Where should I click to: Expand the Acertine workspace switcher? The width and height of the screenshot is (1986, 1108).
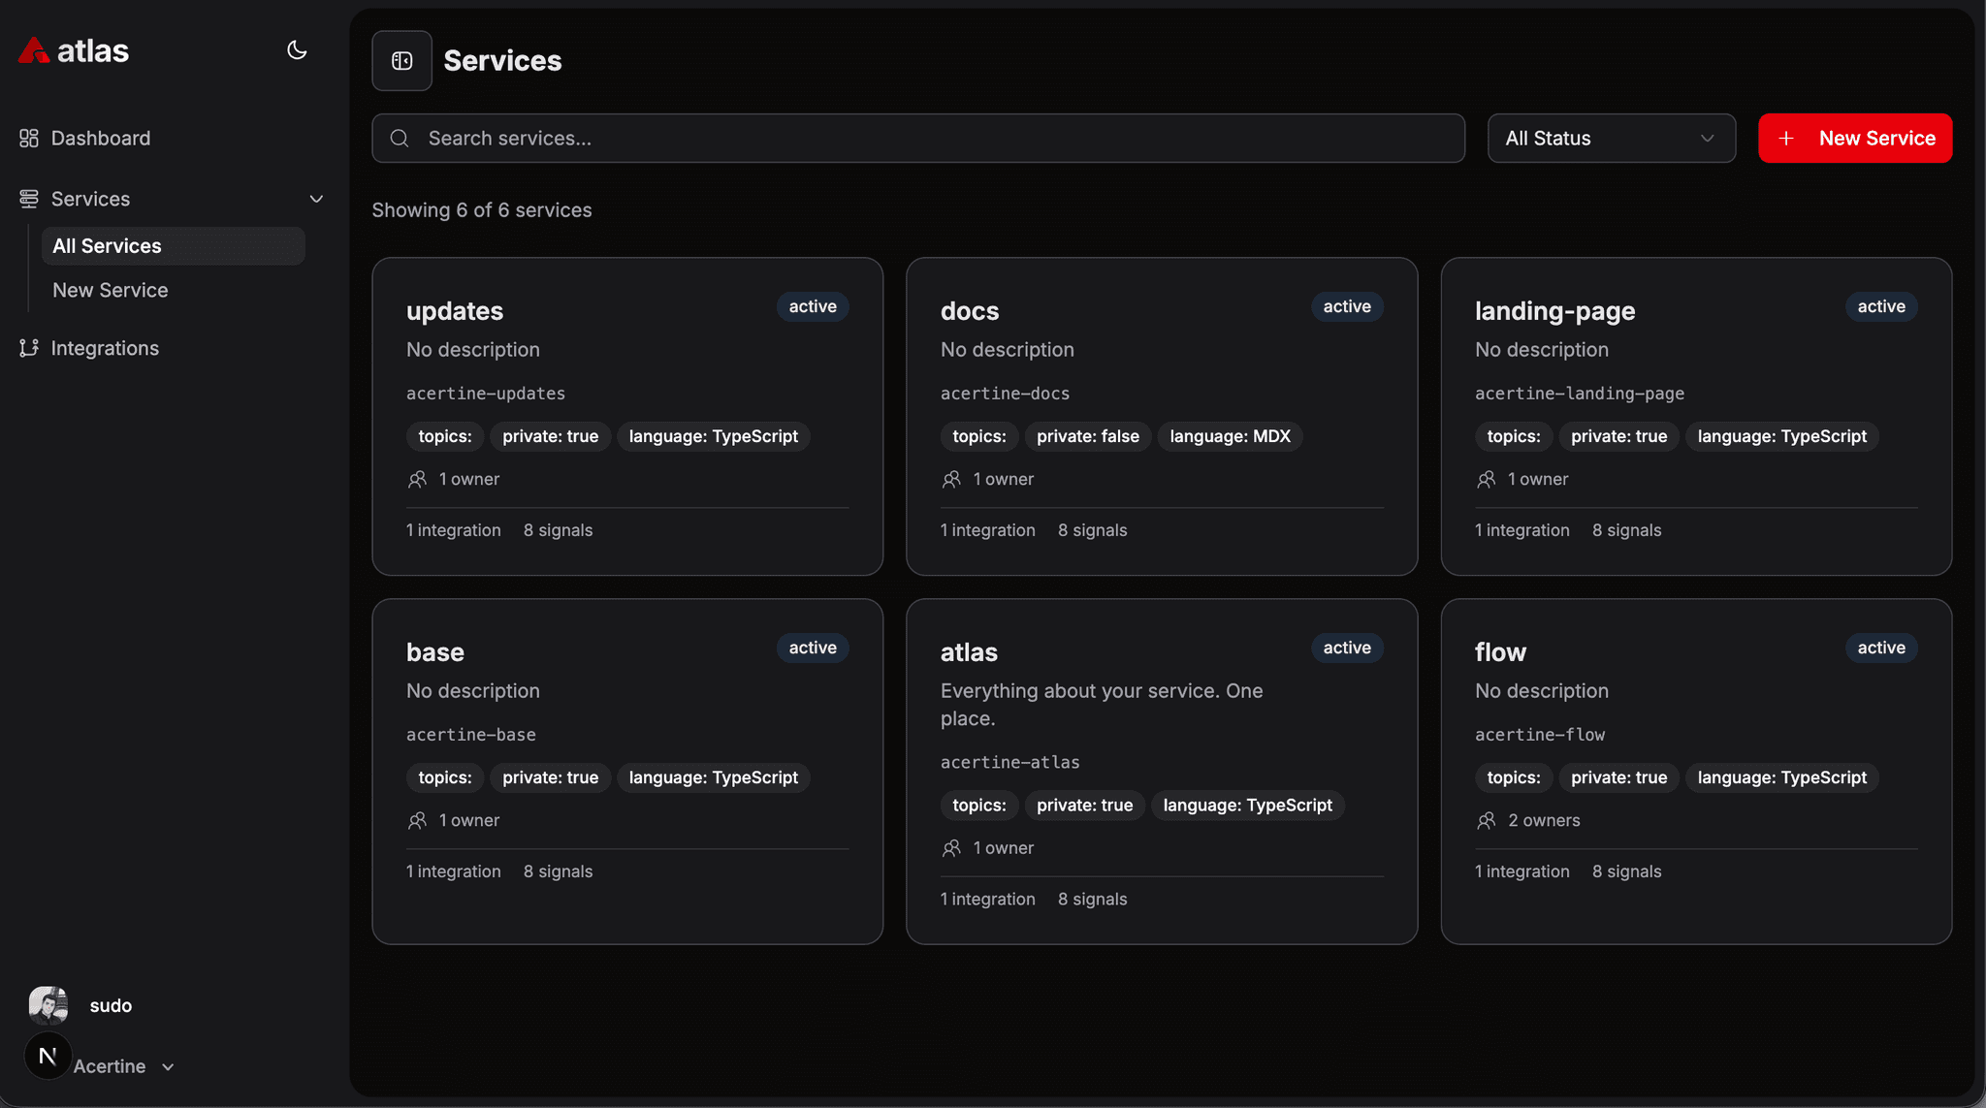point(168,1065)
